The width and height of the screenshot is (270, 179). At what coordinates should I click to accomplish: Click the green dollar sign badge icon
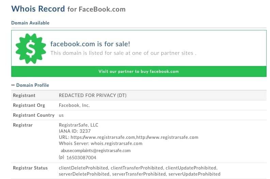tap(31, 49)
